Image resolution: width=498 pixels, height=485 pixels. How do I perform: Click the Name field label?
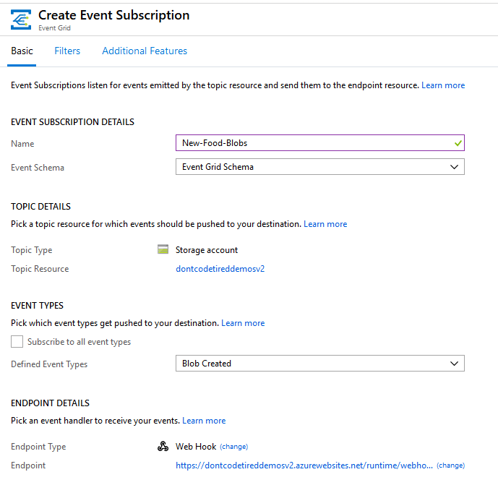(x=22, y=144)
